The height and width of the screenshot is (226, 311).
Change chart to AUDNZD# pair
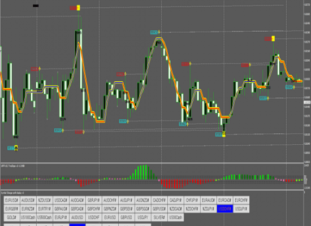pyautogui.click(x=143, y=200)
